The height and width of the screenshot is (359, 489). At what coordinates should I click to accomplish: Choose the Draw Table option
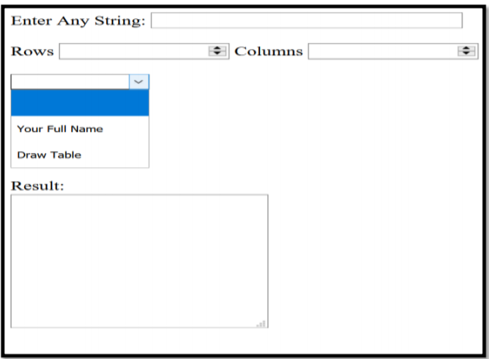(80, 155)
